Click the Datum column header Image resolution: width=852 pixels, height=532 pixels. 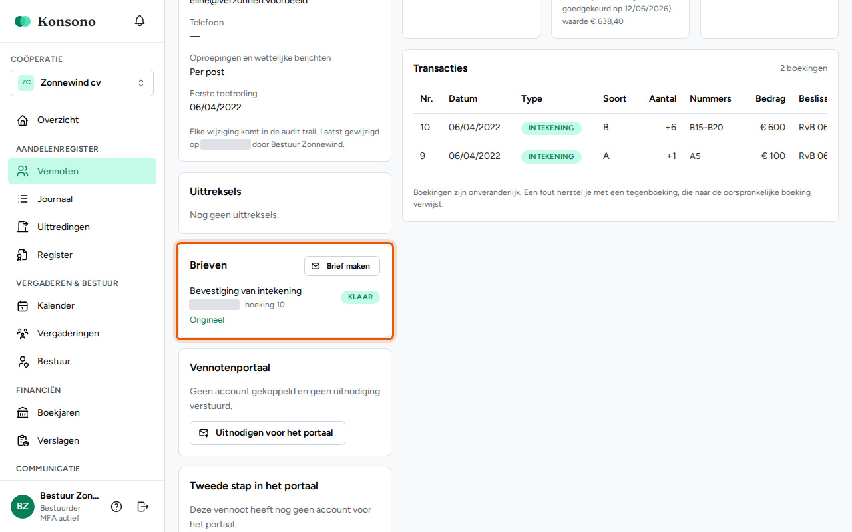point(463,99)
